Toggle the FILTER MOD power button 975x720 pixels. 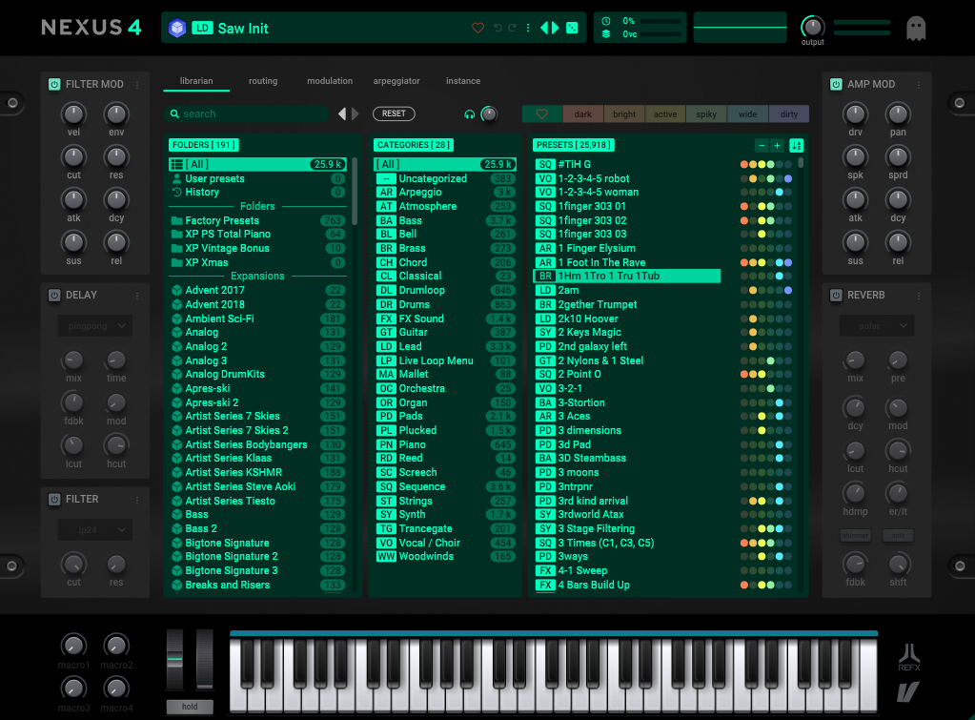point(54,84)
